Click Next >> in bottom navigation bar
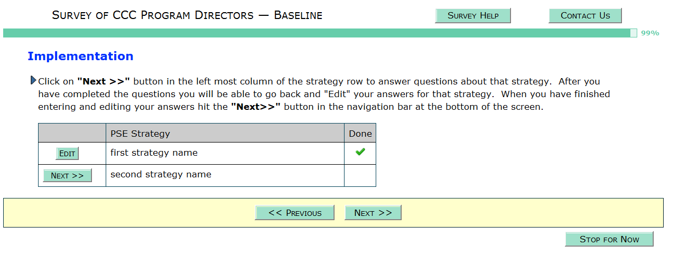The height and width of the screenshot is (265, 679). [373, 213]
